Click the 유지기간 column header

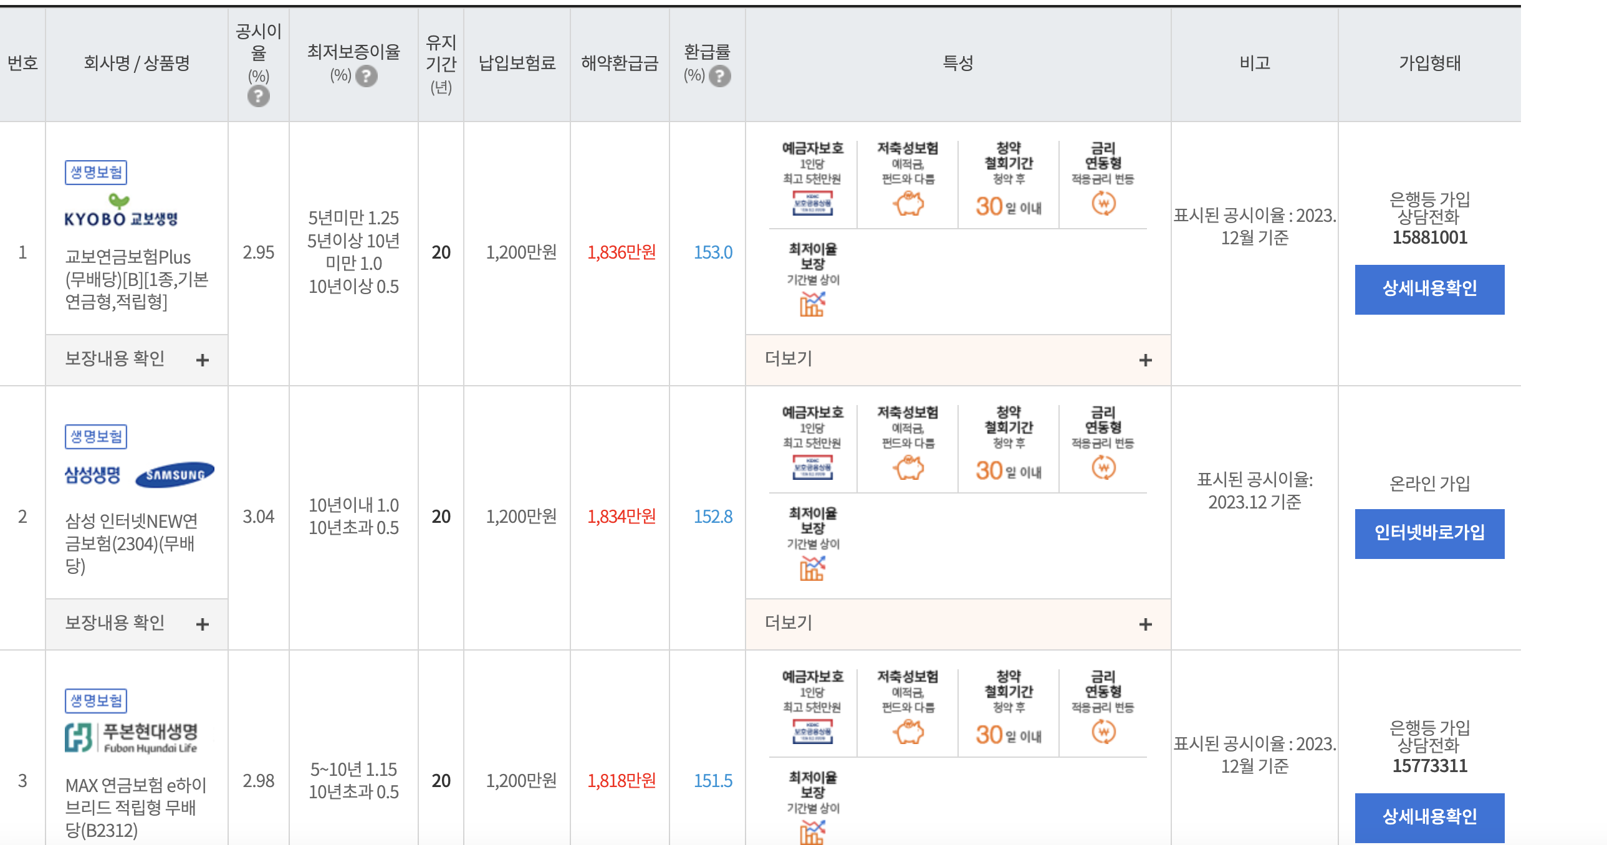click(441, 64)
